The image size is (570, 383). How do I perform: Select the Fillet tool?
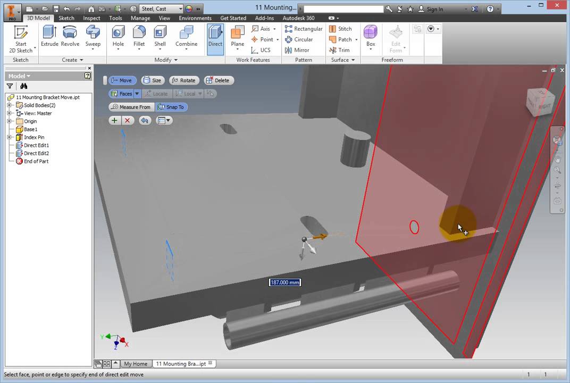click(x=139, y=37)
